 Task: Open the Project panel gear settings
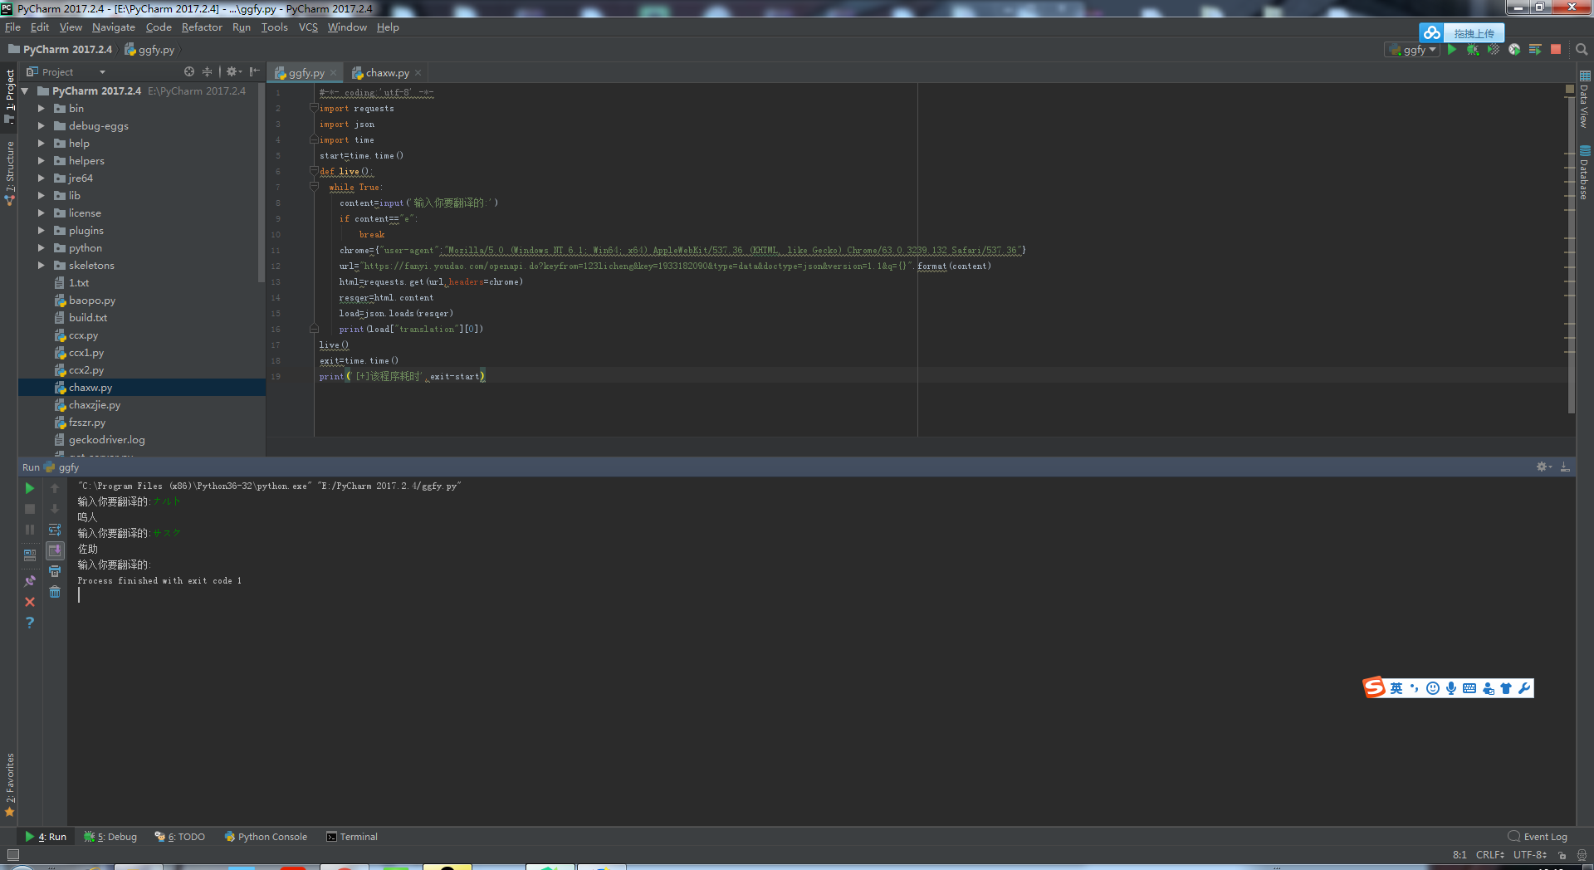click(x=233, y=72)
